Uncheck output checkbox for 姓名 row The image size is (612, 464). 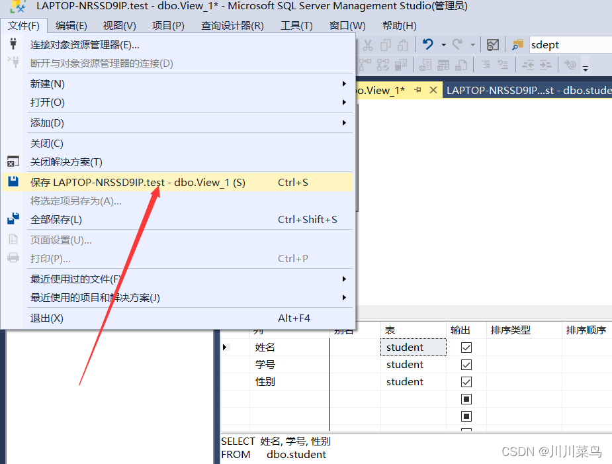(x=466, y=348)
